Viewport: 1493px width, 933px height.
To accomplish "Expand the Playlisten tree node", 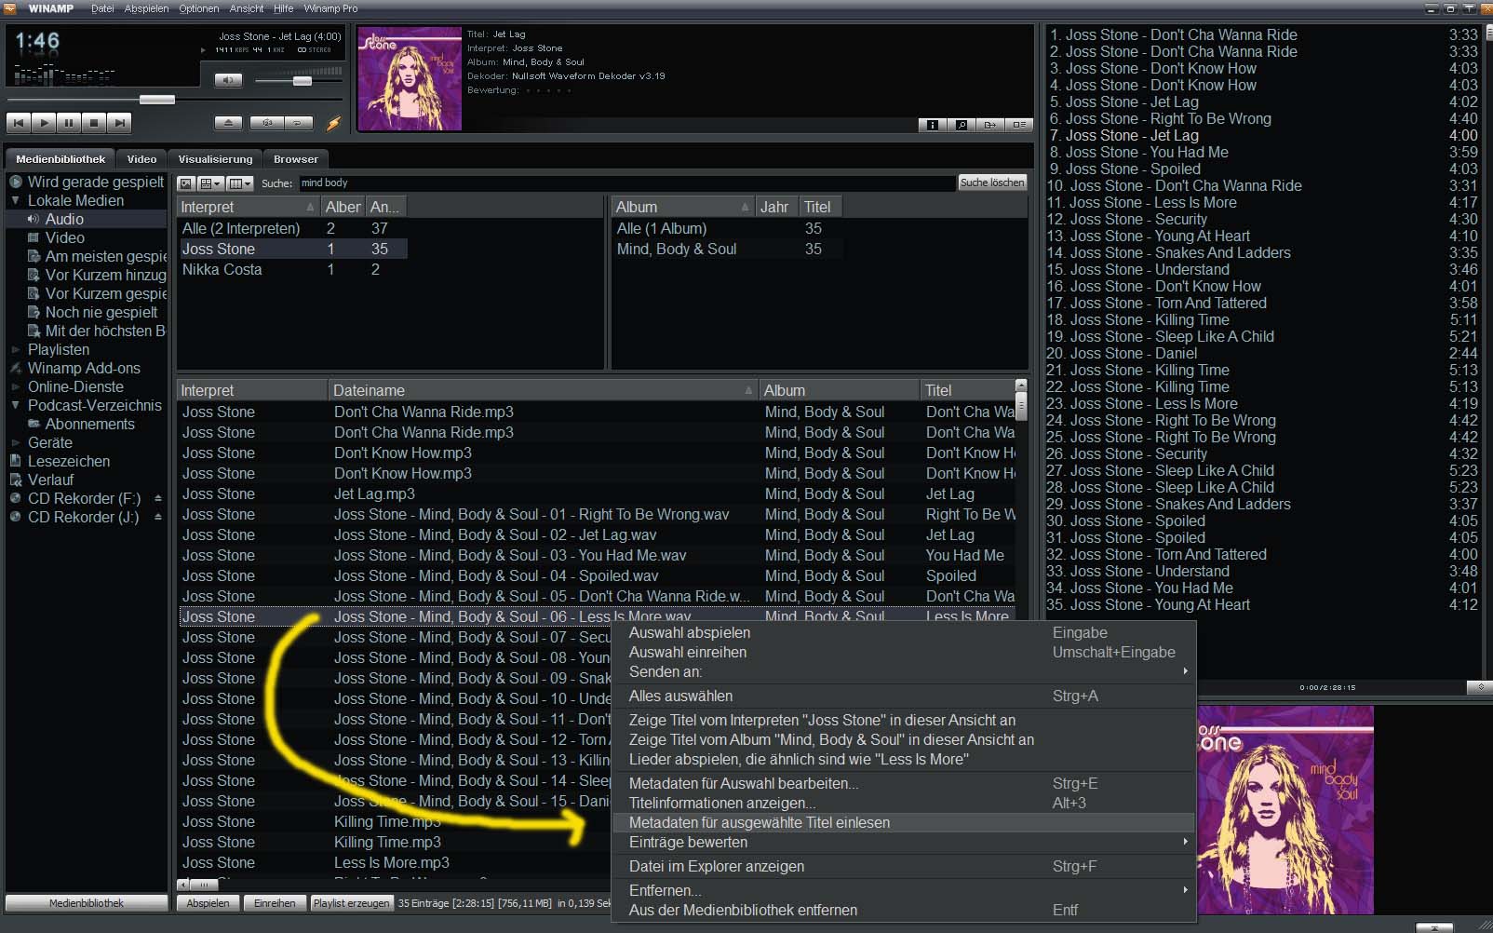I will click(x=15, y=350).
